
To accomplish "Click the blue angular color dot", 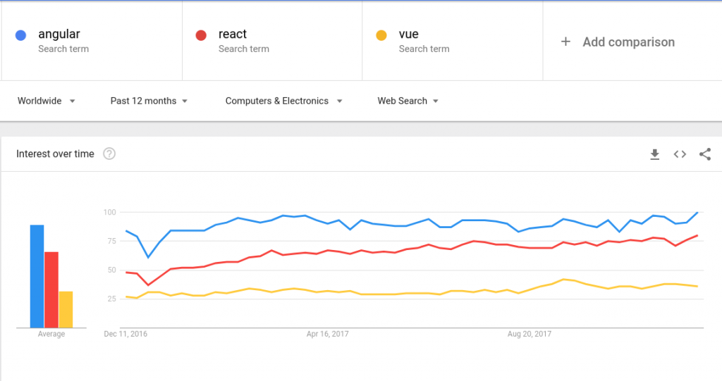I will coord(21,35).
